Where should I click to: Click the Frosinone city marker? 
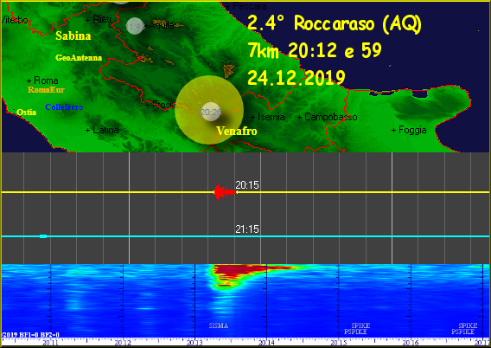tap(169, 105)
